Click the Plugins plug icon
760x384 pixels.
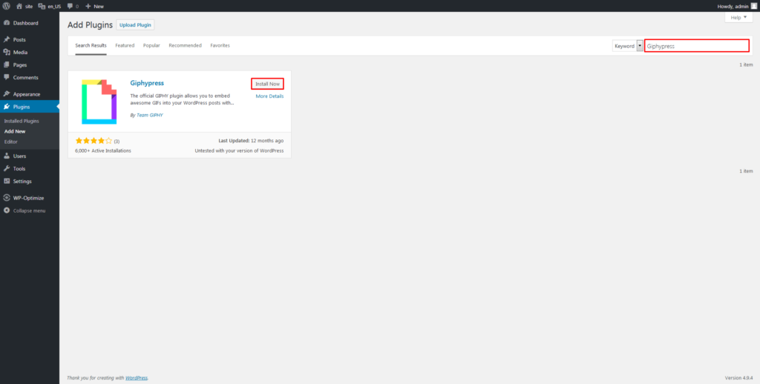[x=6, y=107]
